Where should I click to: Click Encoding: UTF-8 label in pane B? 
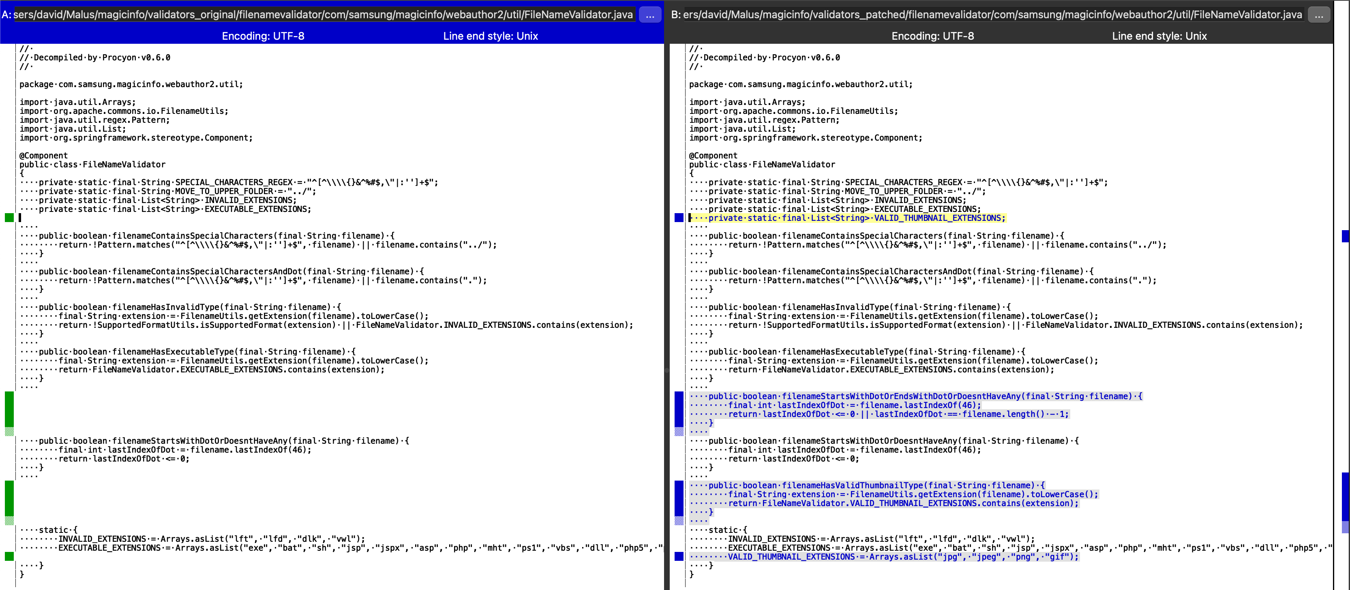pos(933,36)
